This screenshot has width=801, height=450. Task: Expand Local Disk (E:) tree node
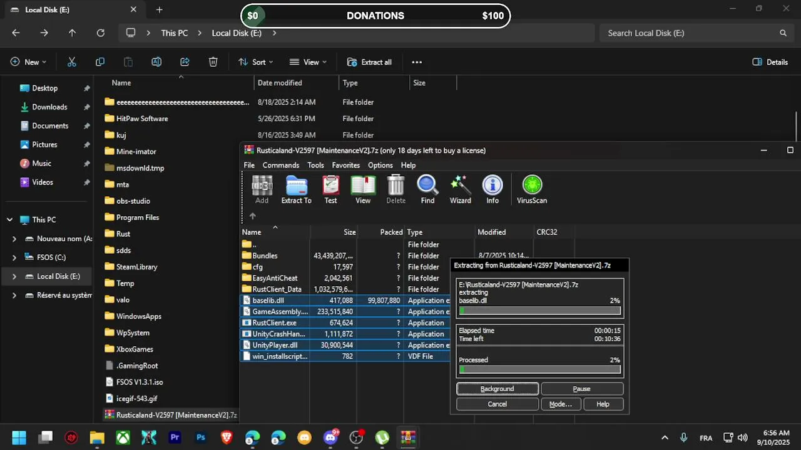14,276
